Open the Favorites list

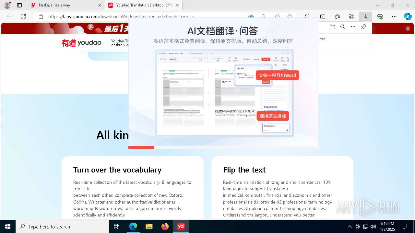(337, 17)
